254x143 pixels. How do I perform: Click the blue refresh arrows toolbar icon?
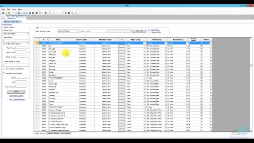point(3,13)
